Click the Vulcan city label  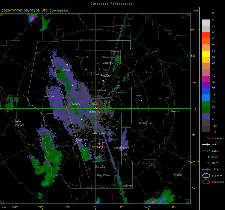tap(127, 186)
